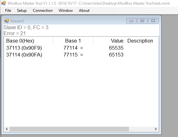
Task: Open the Setup menu
Action: pos(22,11)
